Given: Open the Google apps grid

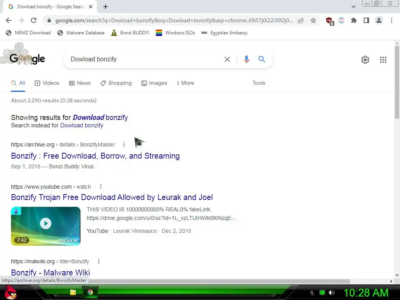Looking at the screenshot, I should 383,60.
